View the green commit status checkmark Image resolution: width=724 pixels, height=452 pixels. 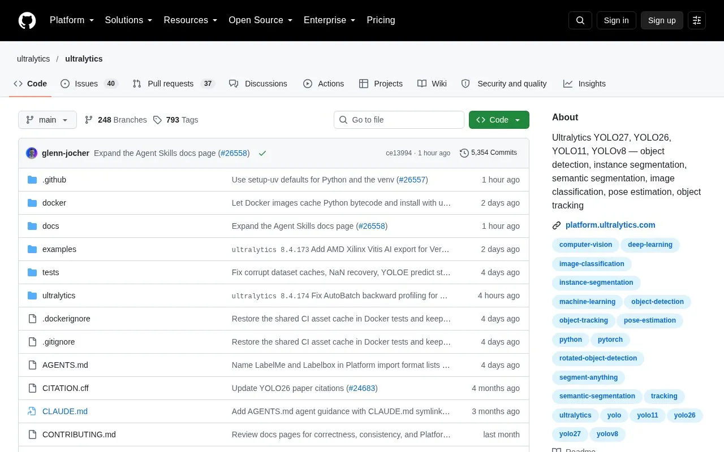262,153
